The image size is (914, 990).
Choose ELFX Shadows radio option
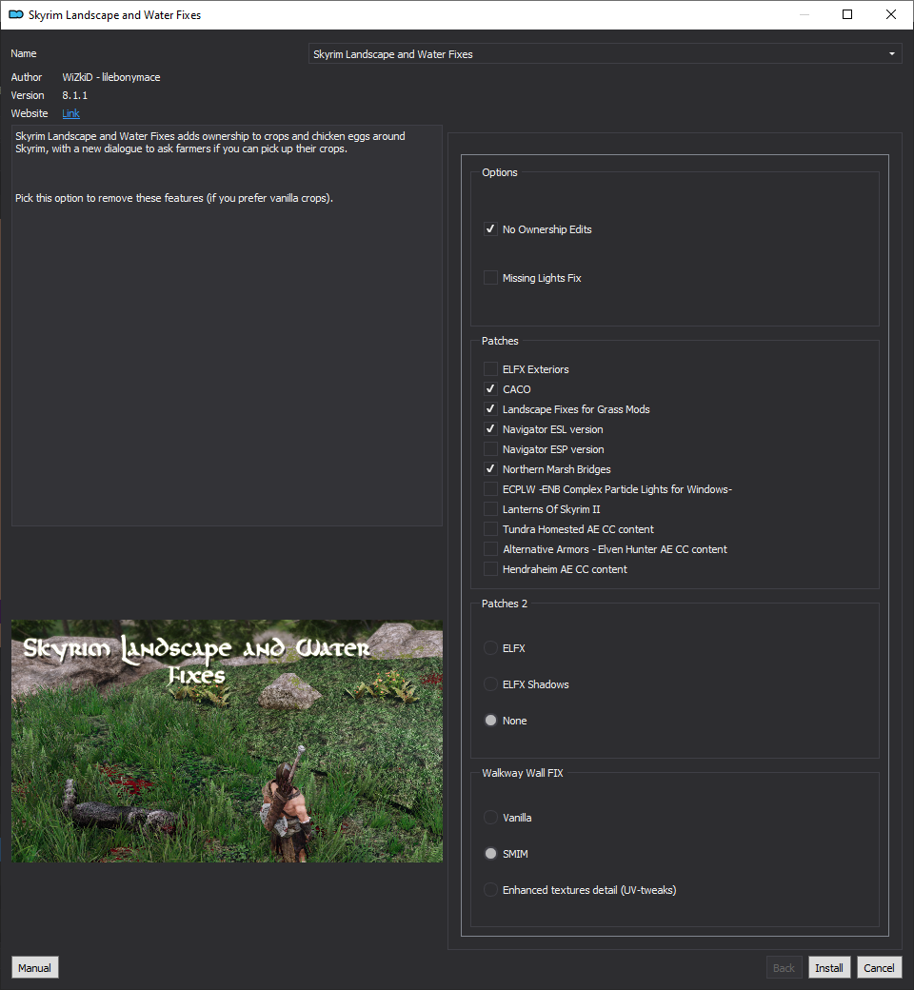point(490,684)
